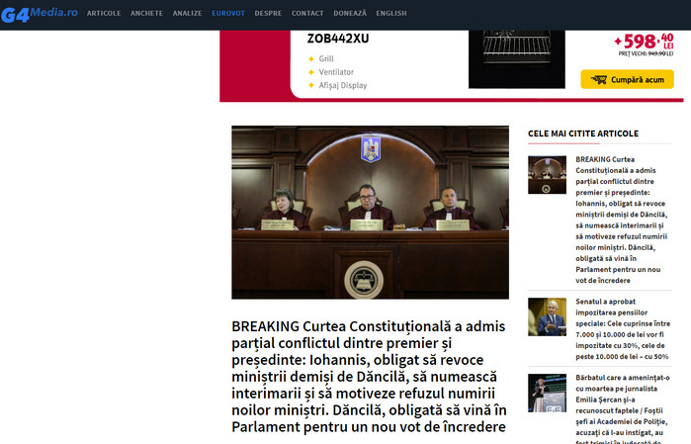Open thumbnail of Senate pensions article

click(547, 316)
